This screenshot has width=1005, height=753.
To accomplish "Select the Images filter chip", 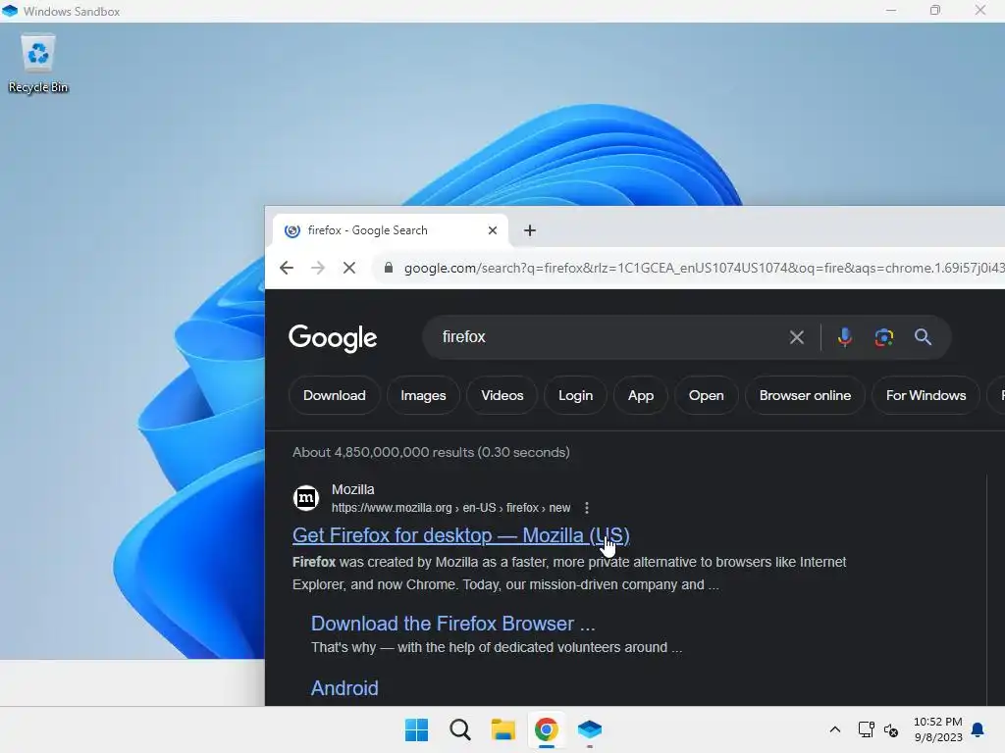I will pos(423,396).
